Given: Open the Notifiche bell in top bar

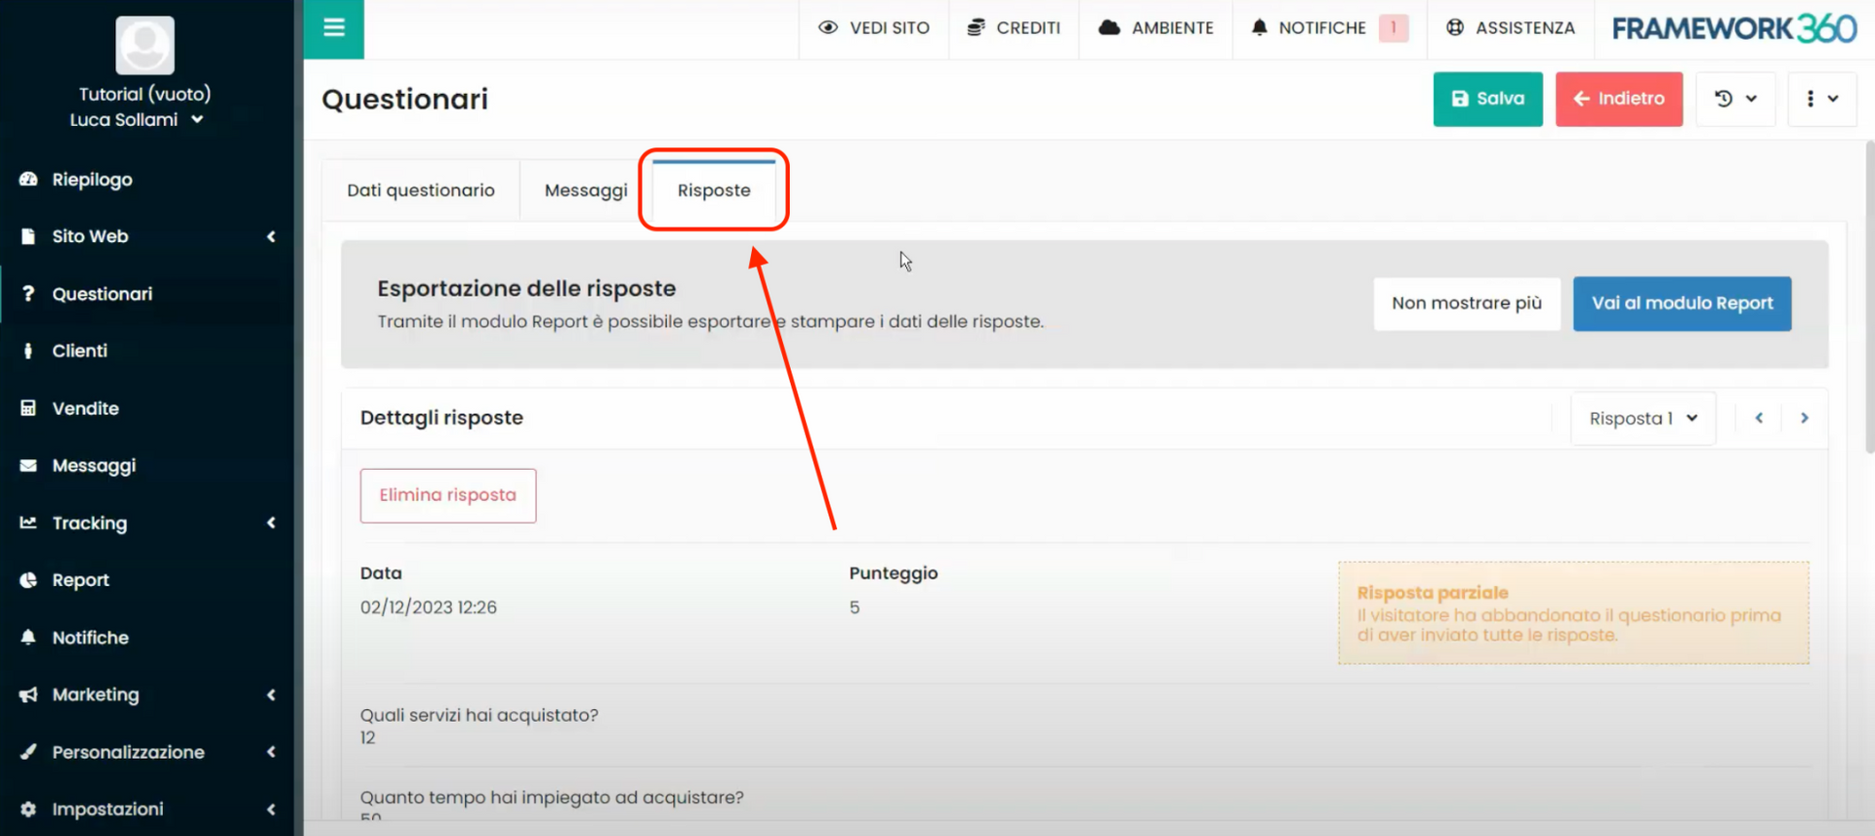Looking at the screenshot, I should (1260, 28).
